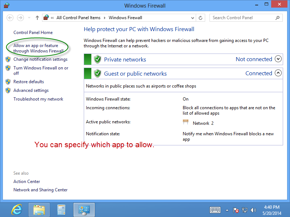Show hidden tray icons arrow
Screen dimensions: 290x217
tap(227, 210)
